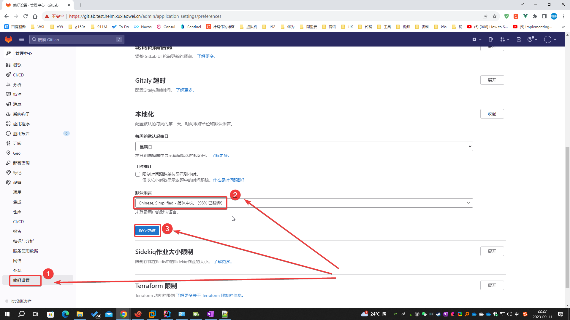This screenshot has height=320, width=570.
Task: Expand the Gitaly timeout section
Action: 492,80
